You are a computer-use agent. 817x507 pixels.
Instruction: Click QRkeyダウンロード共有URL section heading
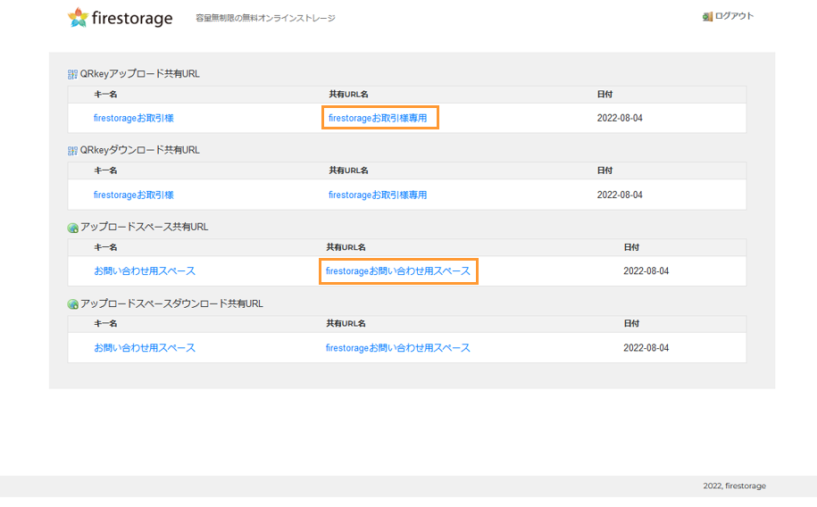pyautogui.click(x=139, y=150)
